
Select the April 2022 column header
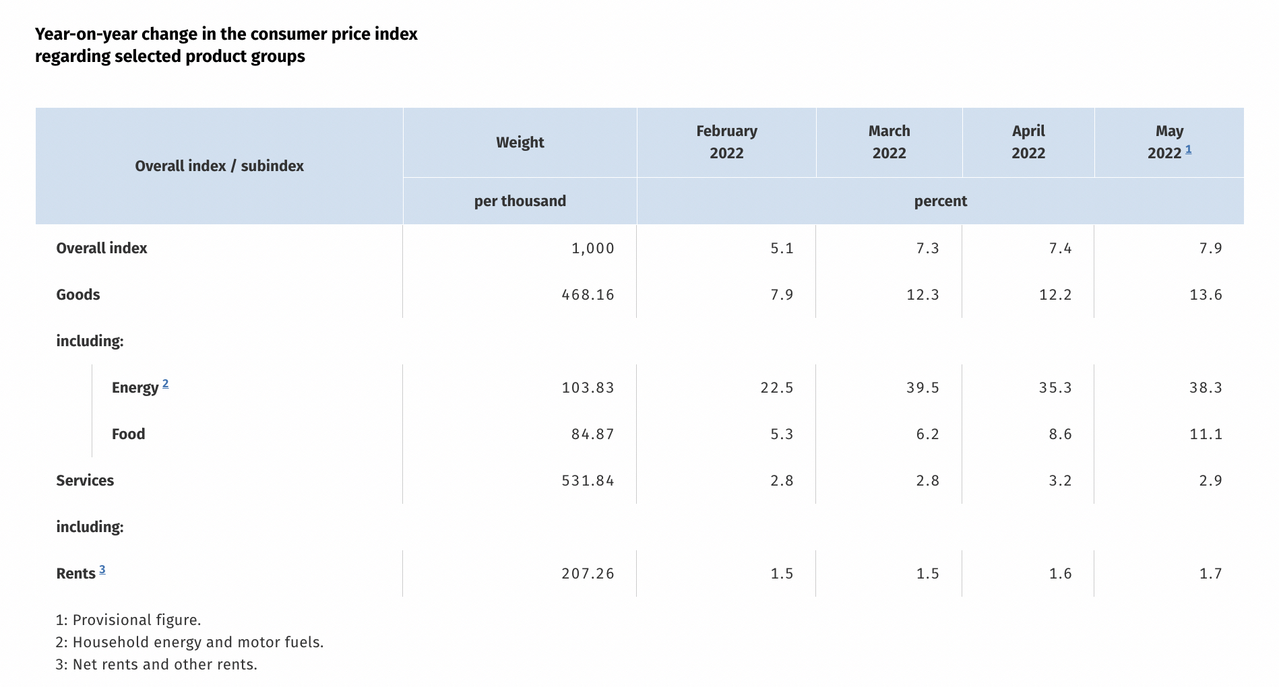(1028, 142)
